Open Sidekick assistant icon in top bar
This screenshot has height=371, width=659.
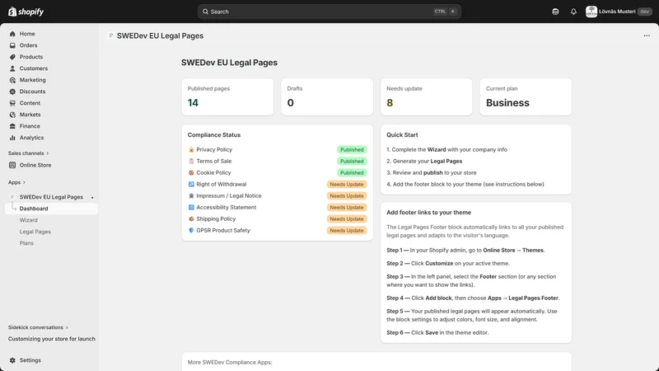(x=555, y=12)
